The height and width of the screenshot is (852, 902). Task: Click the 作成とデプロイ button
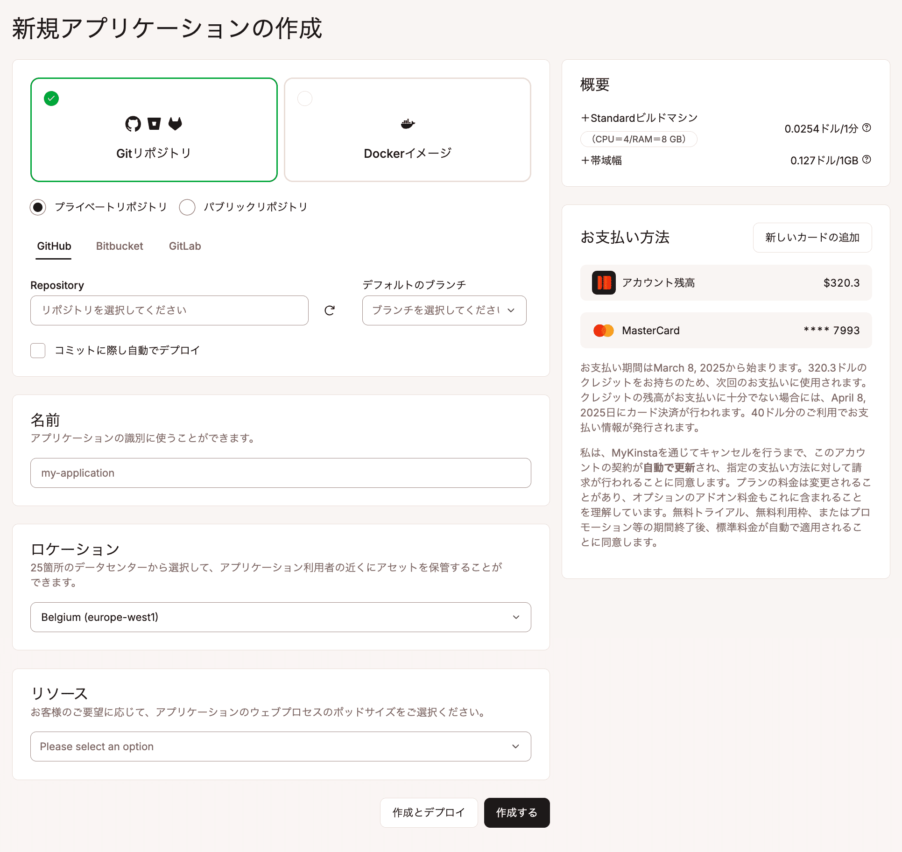(x=429, y=813)
